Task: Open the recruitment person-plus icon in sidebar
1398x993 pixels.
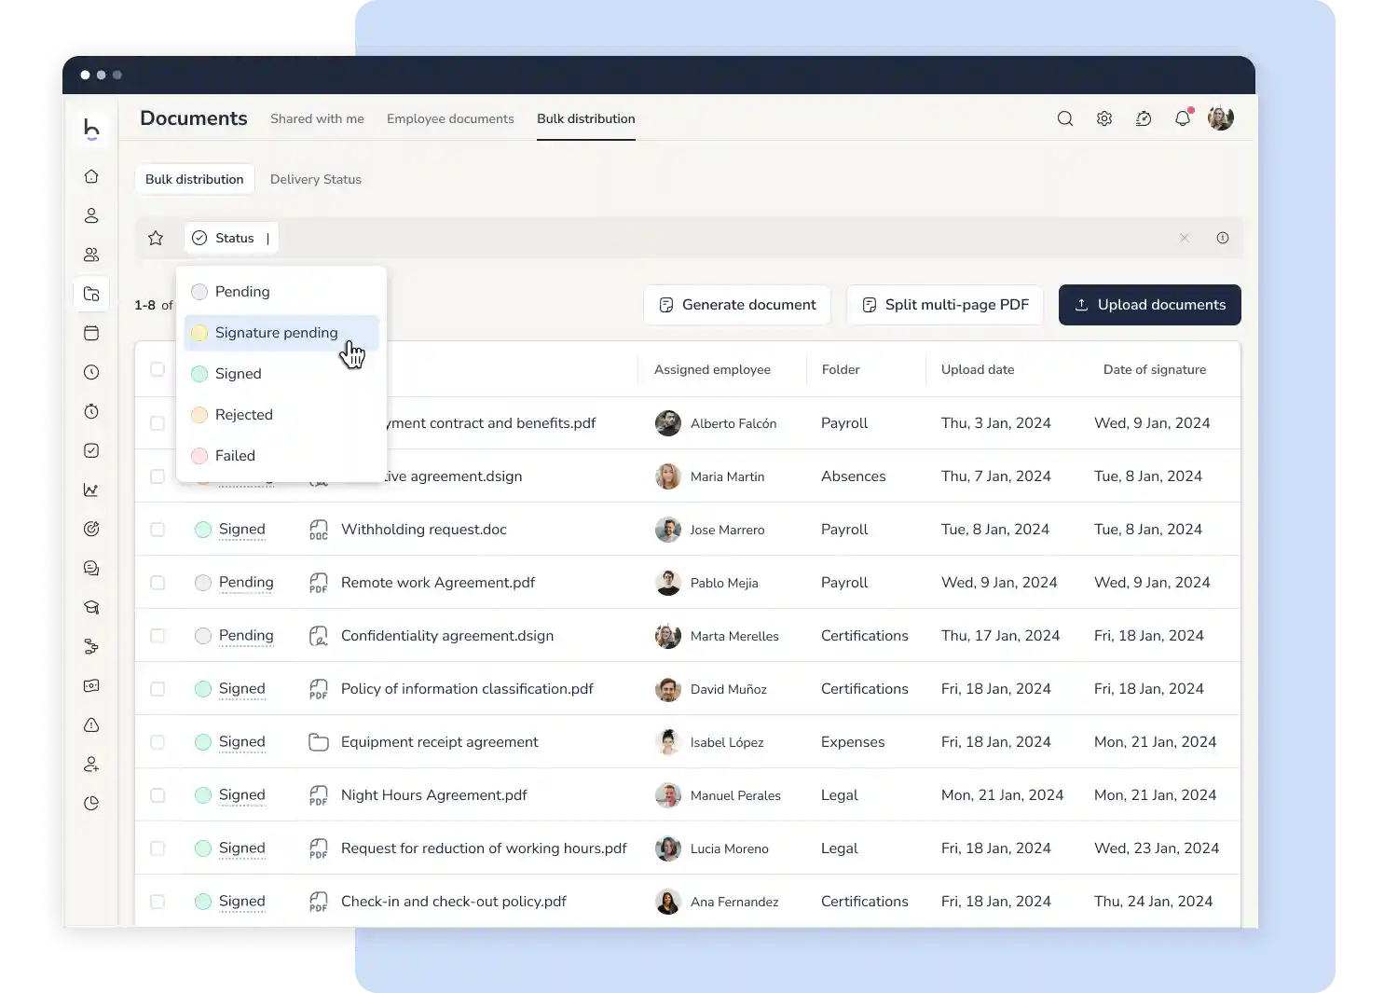Action: click(91, 764)
